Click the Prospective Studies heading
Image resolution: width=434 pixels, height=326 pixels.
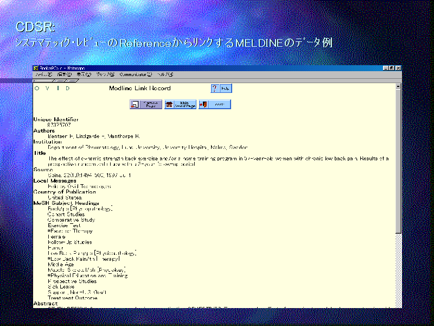tap(72, 281)
